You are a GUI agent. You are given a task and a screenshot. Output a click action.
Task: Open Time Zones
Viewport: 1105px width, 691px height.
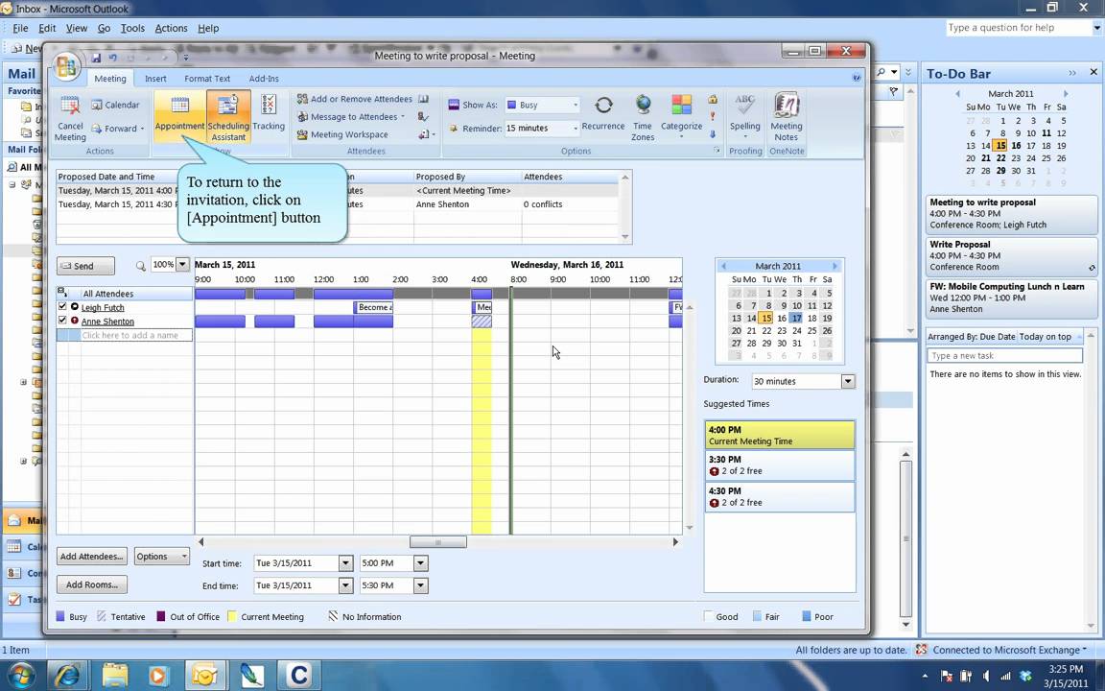[x=643, y=118]
